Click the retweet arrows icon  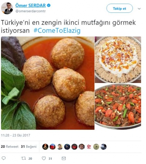pos(24,158)
